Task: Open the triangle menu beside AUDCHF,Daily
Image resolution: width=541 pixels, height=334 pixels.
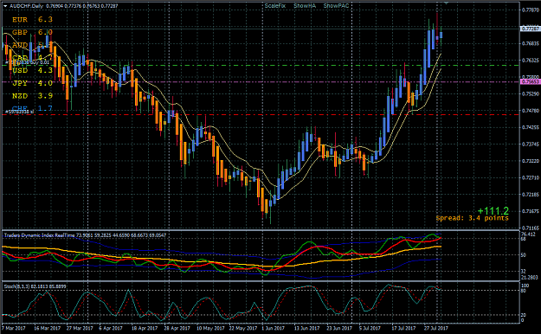Action: point(5,6)
